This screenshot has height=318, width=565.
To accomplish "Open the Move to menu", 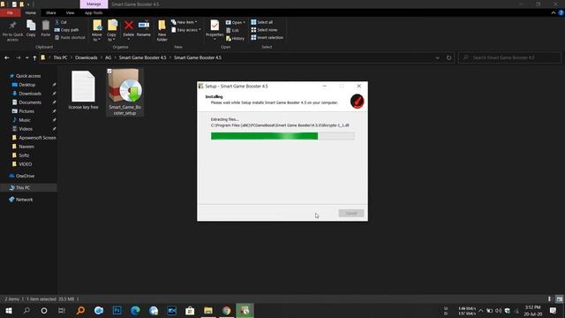I will 97,30.
